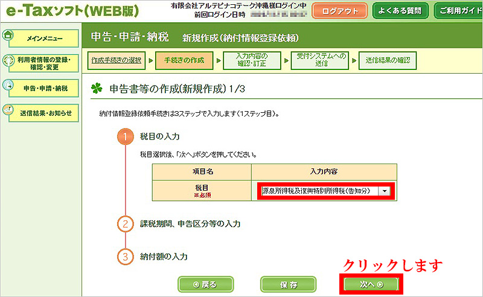
Task: Click the 申告書等の作成(新規作成) 1/3 heading
Action: pyautogui.click(x=177, y=89)
